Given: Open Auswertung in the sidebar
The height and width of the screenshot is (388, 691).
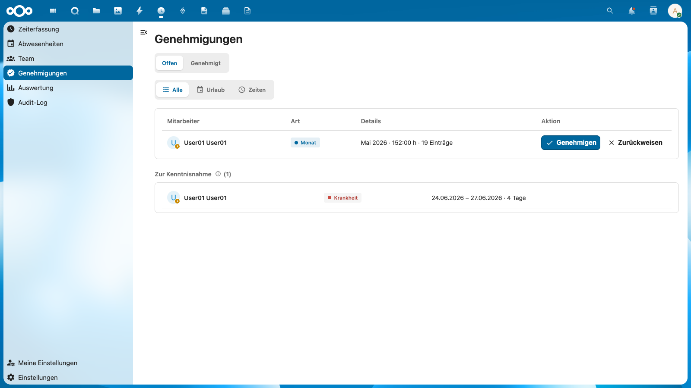Looking at the screenshot, I should pos(68,88).
